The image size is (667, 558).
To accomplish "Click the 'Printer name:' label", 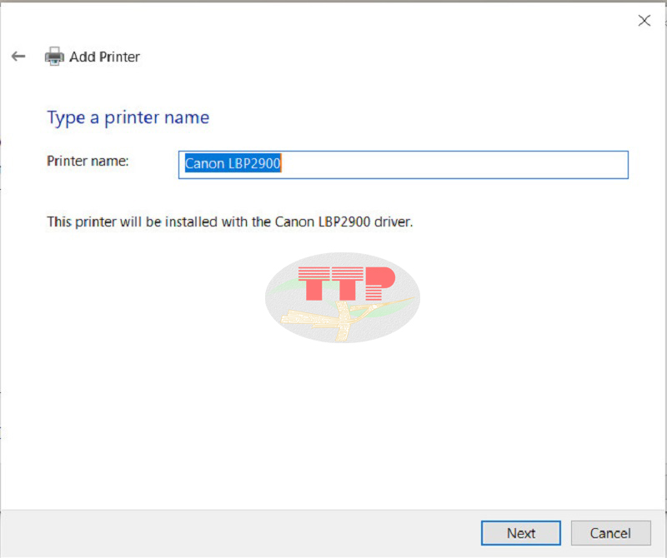I will 88,161.
